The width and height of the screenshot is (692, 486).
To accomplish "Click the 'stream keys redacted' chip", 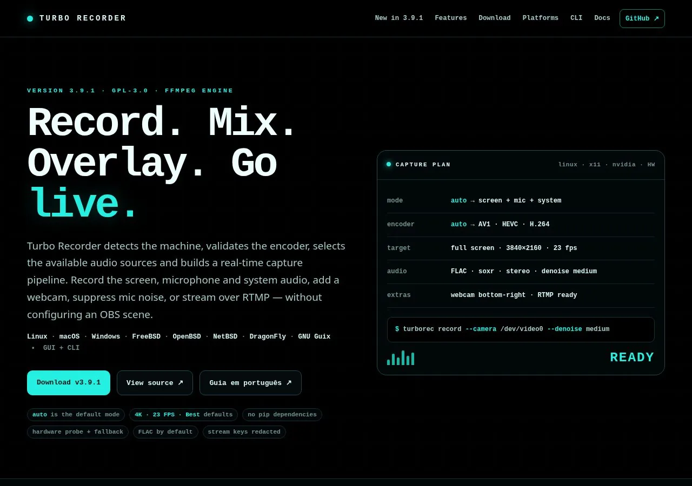I will coord(244,432).
